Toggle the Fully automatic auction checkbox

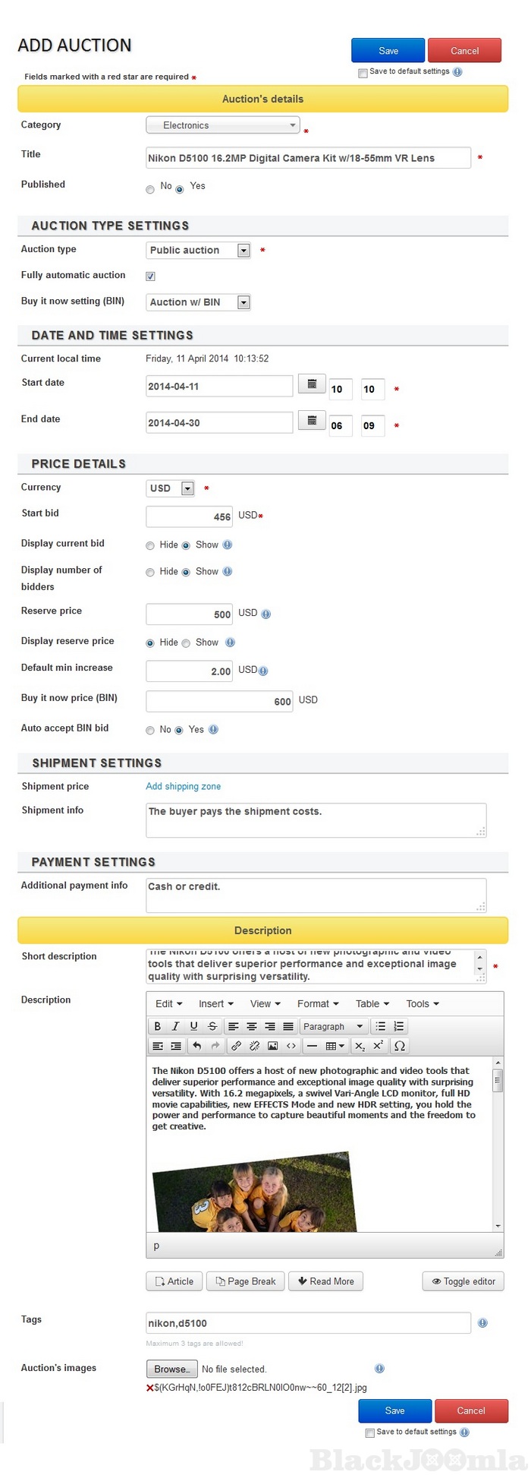(150, 276)
